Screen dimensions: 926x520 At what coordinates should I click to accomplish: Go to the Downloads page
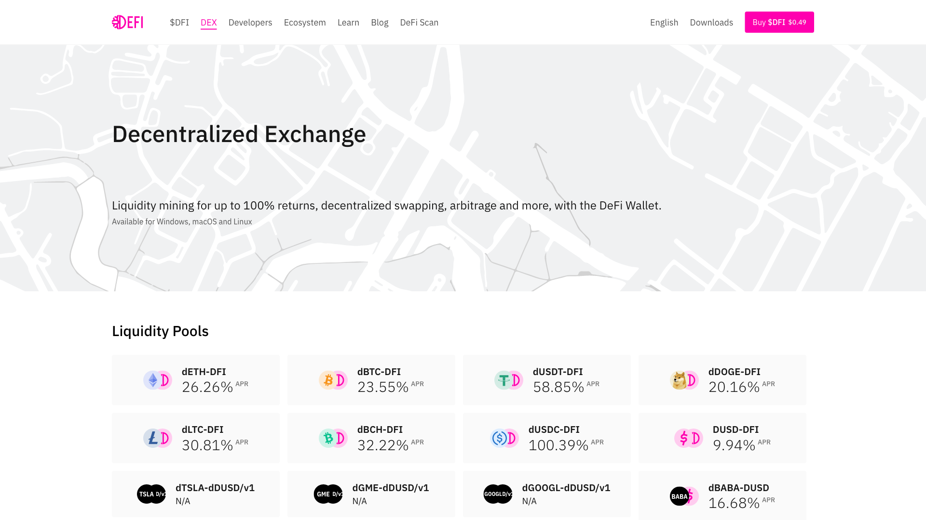pos(711,23)
